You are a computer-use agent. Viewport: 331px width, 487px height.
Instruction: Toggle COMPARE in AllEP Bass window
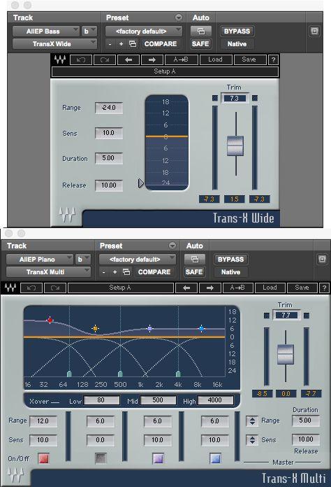pos(161,44)
